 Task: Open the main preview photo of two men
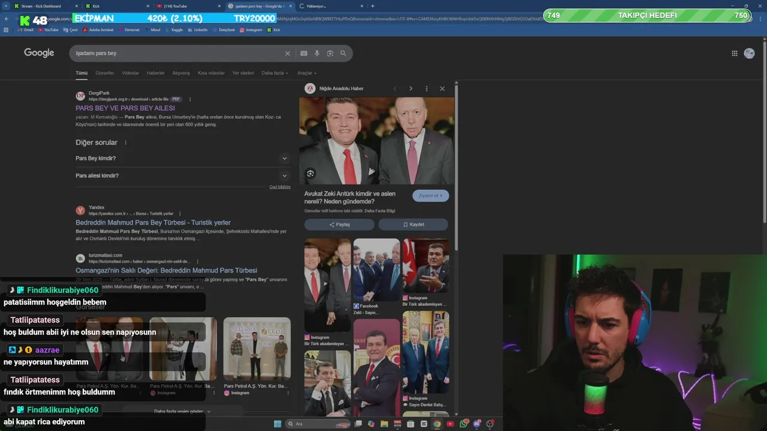376,141
